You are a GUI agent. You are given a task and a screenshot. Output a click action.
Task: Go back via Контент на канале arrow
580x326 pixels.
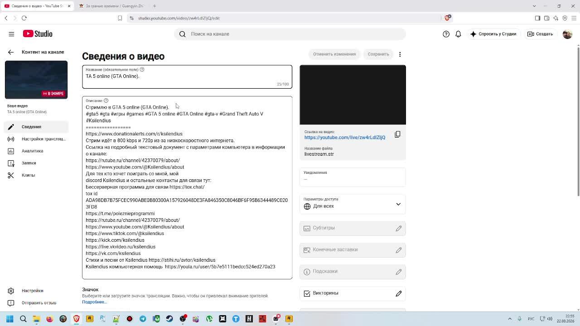coord(11,52)
